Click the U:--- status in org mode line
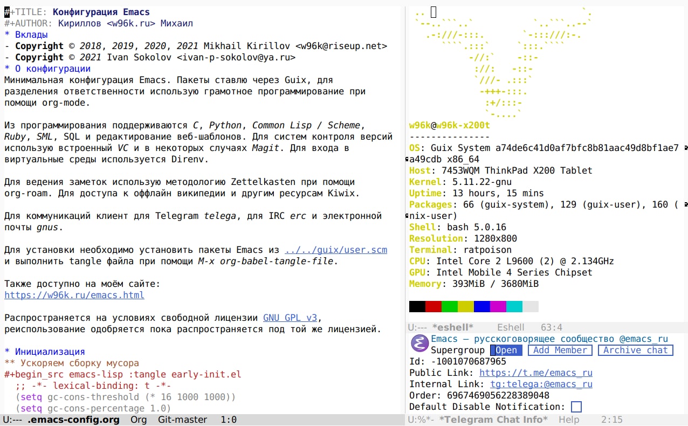Image resolution: width=688 pixels, height=426 pixels. [x=13, y=420]
